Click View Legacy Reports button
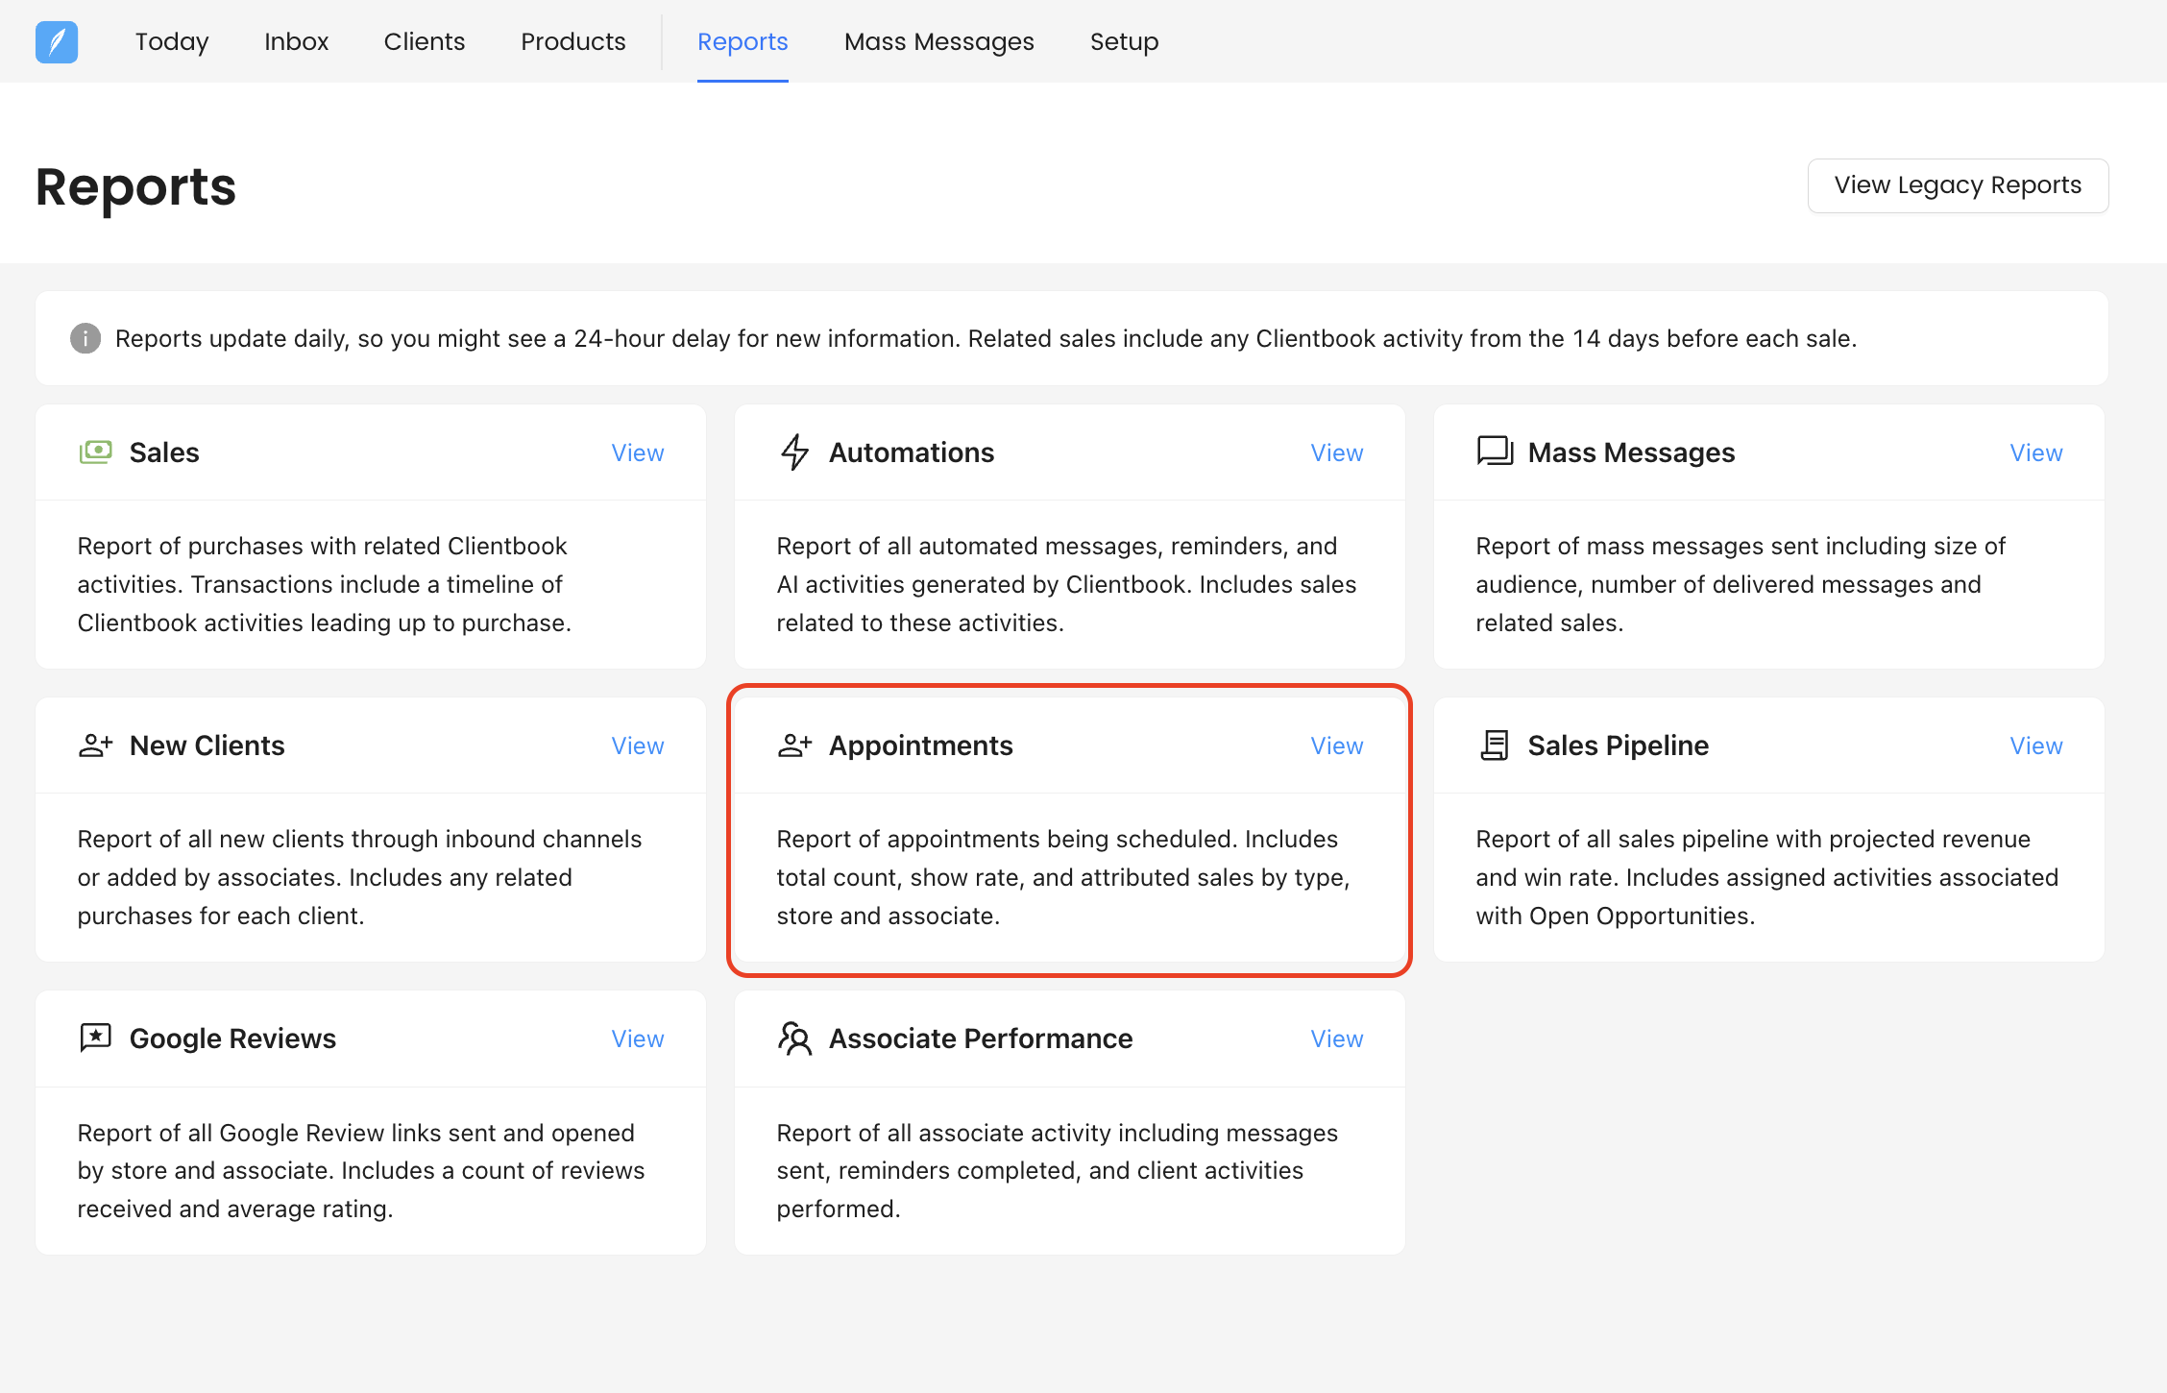The image size is (2167, 1393). (x=1957, y=185)
